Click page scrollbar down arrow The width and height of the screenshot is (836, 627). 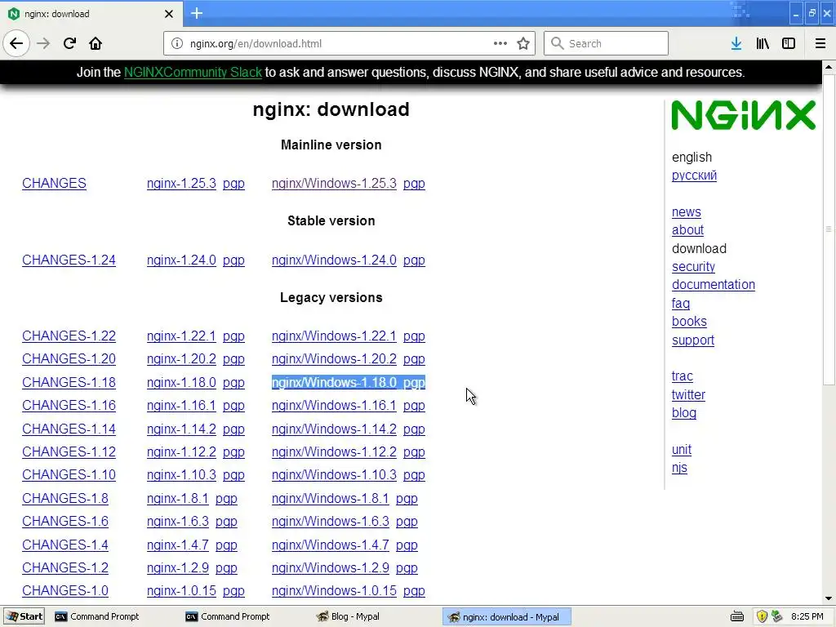(829, 598)
